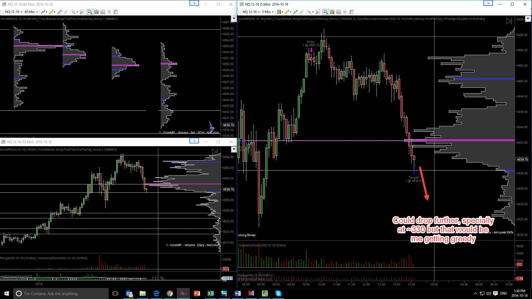Open Word from the taskbar
This screenshot has height=299, width=532.
[238, 293]
